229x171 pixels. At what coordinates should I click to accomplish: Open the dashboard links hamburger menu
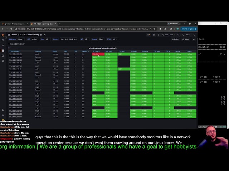(x=194, y=39)
